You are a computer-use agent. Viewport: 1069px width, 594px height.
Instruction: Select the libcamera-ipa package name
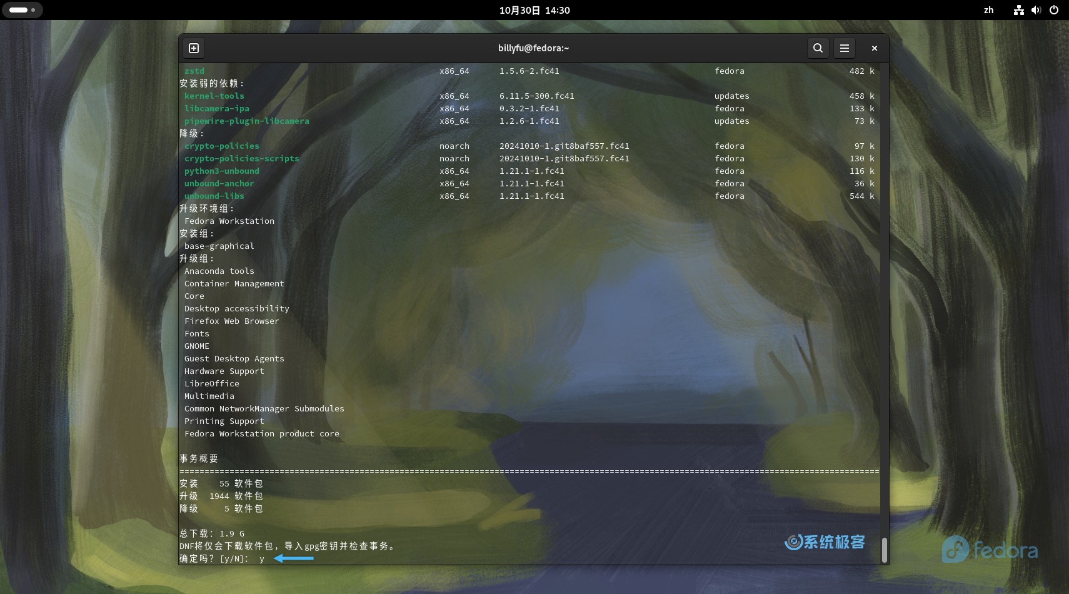(x=217, y=108)
